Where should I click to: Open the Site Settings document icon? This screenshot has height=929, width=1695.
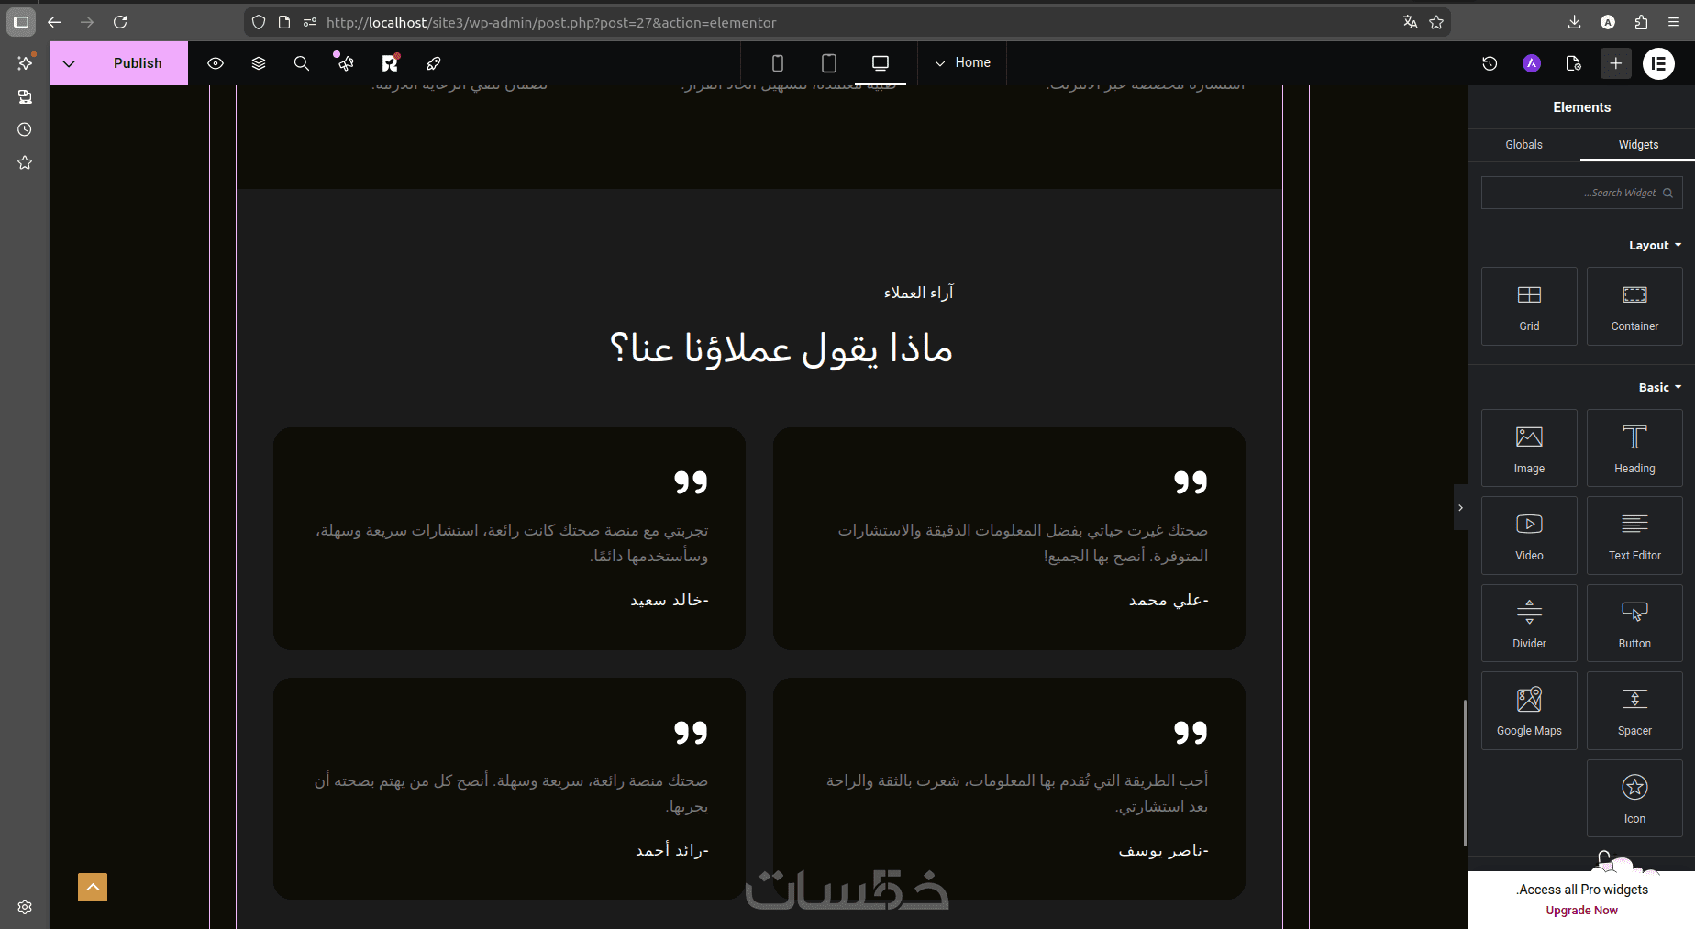pyautogui.click(x=1574, y=63)
